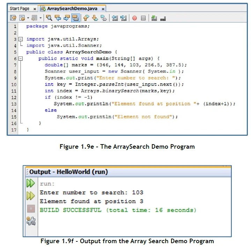The width and height of the screenshot is (251, 247).
Task: Collapse the main method fold at line 6
Action: click(x=21, y=58)
